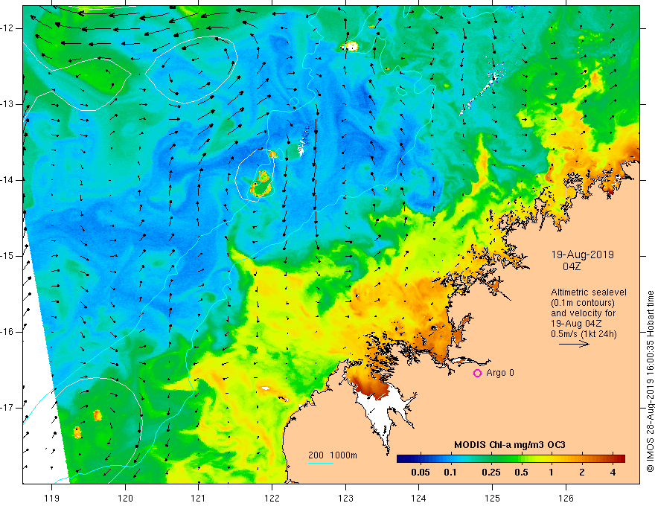Screen dimensions: 655x506
Task: Click the 0.05 value on color scale
Action: point(421,473)
